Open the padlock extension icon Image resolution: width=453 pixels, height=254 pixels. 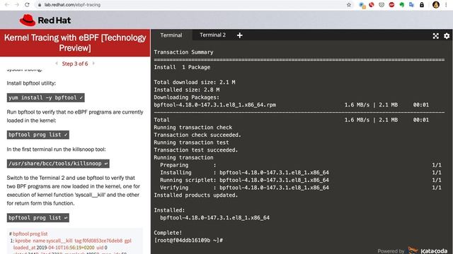[x=422, y=5]
